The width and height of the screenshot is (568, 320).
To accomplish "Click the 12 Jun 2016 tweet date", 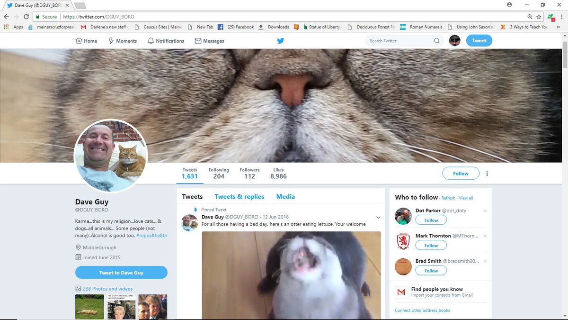I will pos(275,217).
